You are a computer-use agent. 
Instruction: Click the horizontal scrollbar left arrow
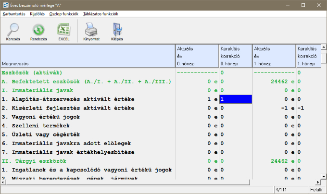[3, 182]
